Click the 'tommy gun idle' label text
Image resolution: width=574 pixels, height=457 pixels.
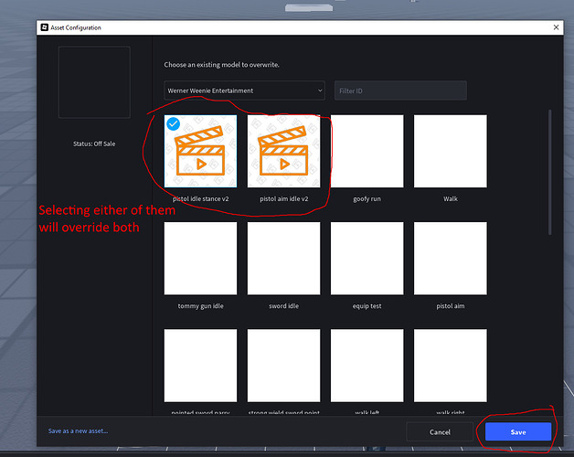click(x=200, y=306)
